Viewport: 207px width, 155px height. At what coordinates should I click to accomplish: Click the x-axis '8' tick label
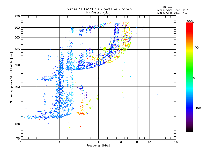[137, 142]
